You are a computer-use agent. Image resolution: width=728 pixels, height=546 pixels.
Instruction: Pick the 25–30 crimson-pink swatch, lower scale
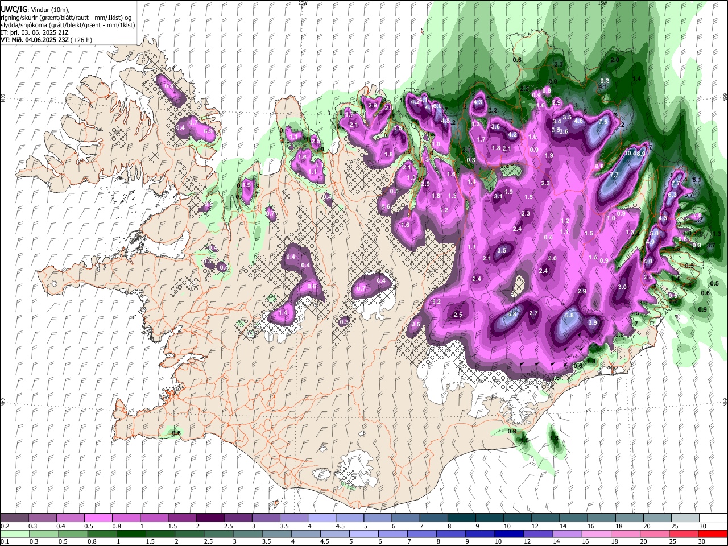[685, 533]
